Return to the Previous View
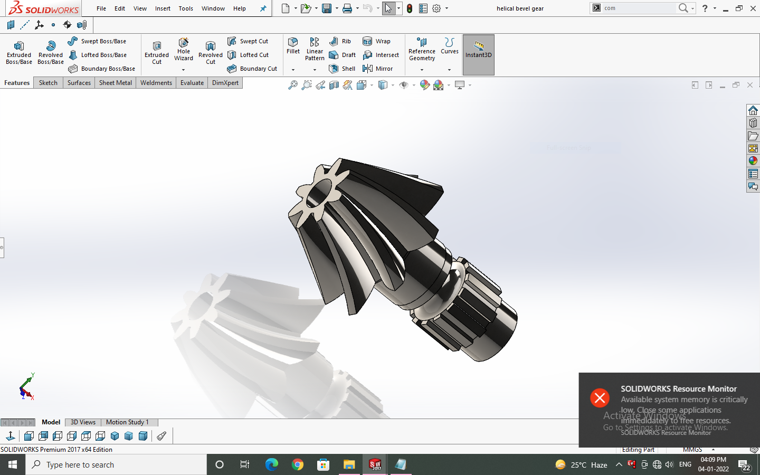Image resolution: width=760 pixels, height=475 pixels. click(320, 85)
